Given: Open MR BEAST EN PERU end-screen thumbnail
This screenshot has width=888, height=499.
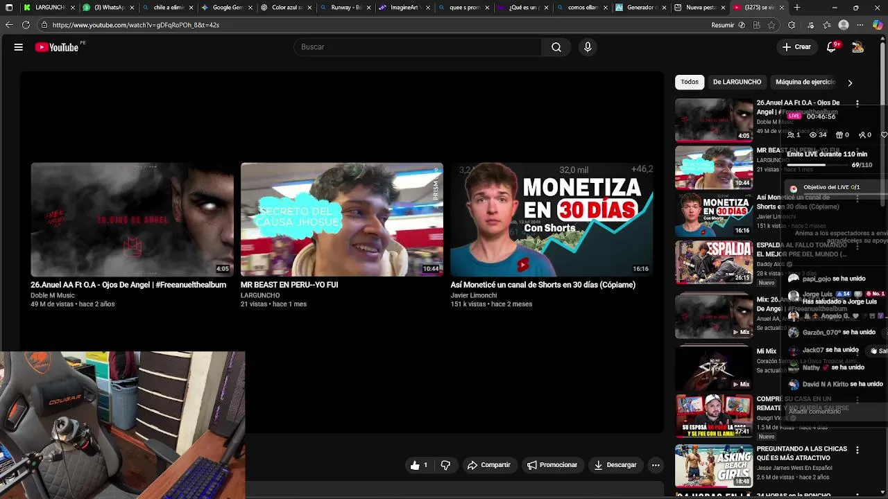Looking at the screenshot, I should pyautogui.click(x=342, y=220).
